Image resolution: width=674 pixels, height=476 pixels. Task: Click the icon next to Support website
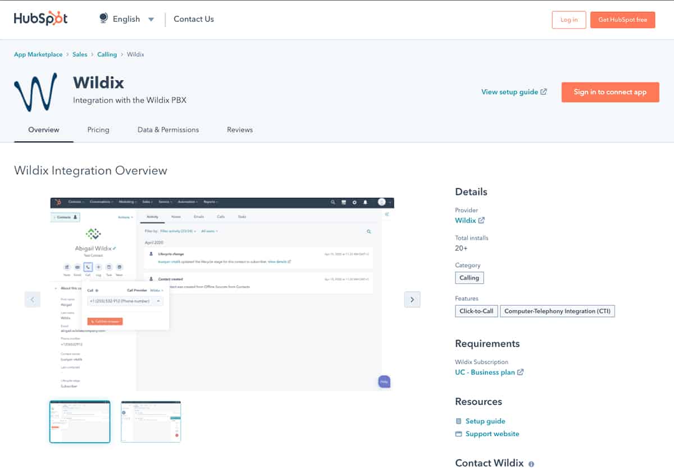[x=459, y=434]
